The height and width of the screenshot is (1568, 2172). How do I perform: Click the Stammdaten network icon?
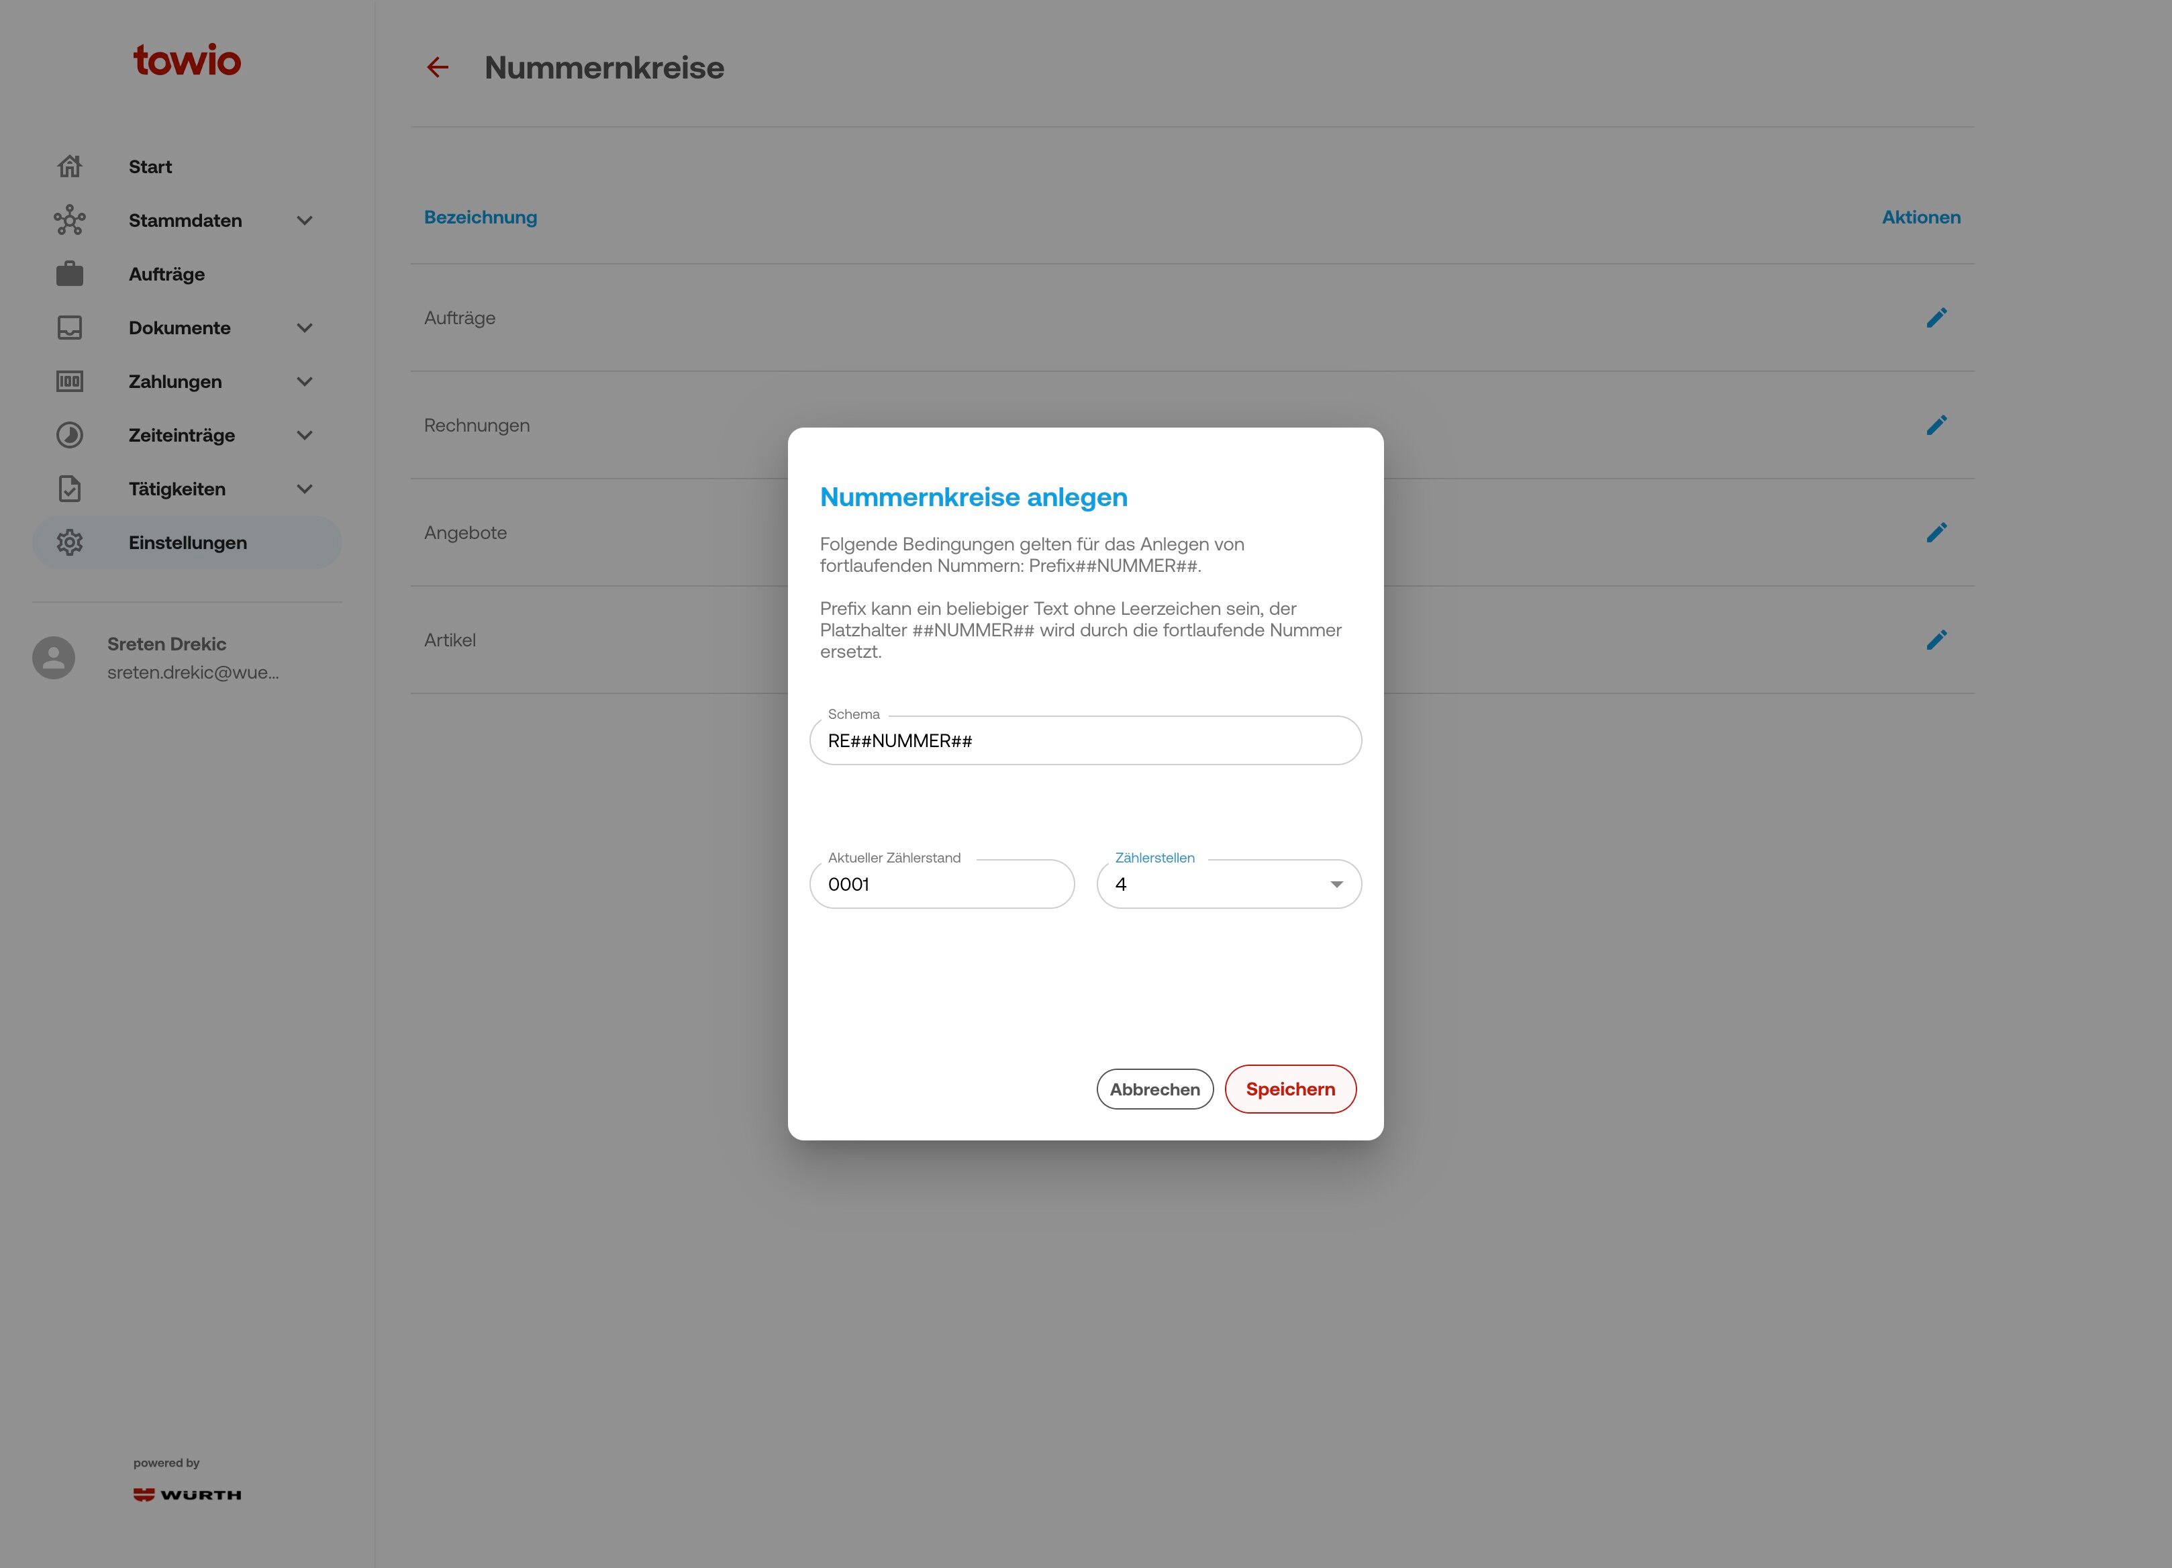coord(69,220)
